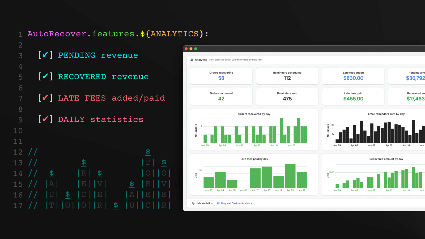Click the tallest bar in Orders recovered by day
The image size is (425, 239).
[281, 130]
